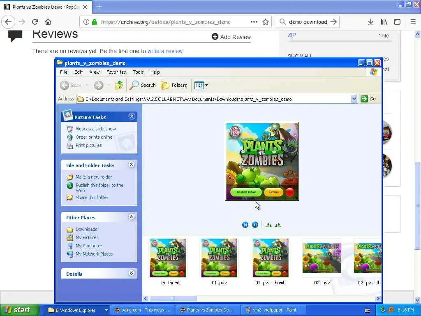Close the Plants vs Zombies Demo tab
This screenshot has height=316, width=421.
pos(85,7)
